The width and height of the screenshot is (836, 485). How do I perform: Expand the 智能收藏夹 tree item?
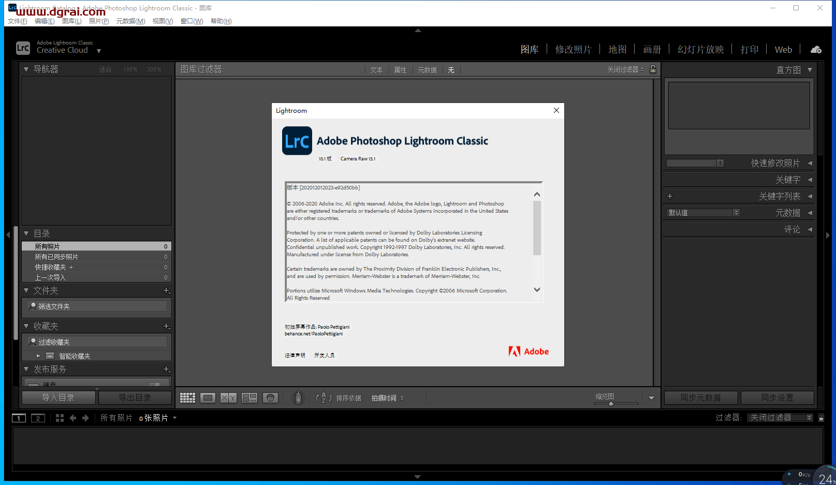point(38,356)
